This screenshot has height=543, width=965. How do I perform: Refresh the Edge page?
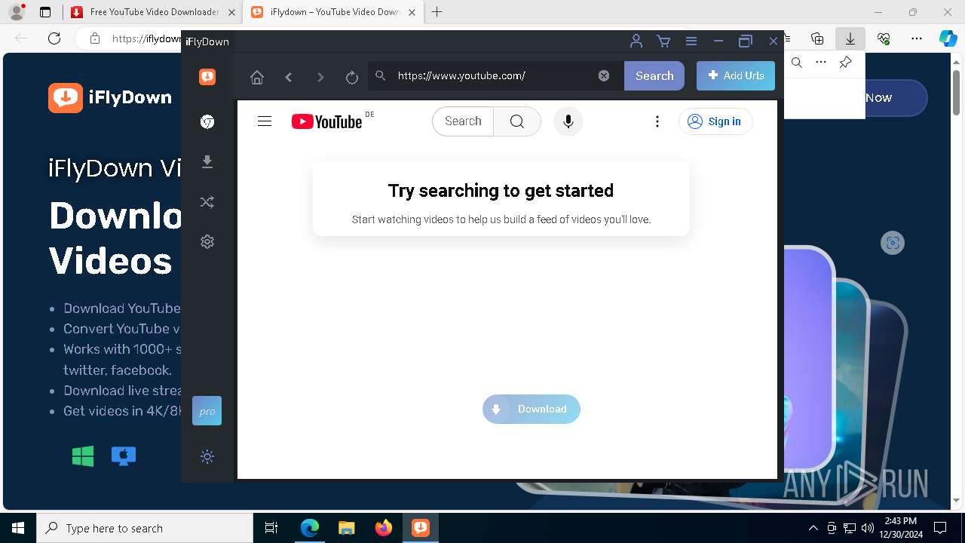tap(54, 38)
